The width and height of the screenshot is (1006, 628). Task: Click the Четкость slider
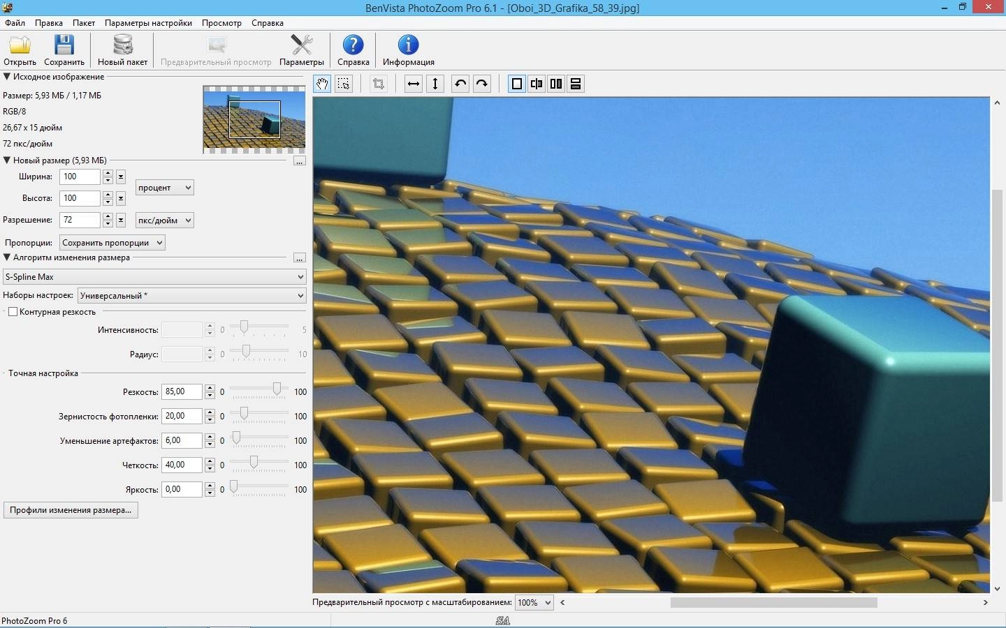(x=258, y=463)
